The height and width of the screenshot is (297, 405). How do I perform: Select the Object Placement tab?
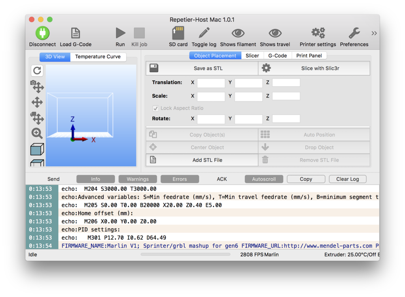pyautogui.click(x=215, y=56)
